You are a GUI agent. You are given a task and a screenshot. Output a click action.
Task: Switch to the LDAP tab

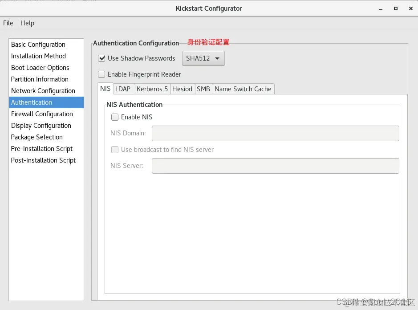123,89
